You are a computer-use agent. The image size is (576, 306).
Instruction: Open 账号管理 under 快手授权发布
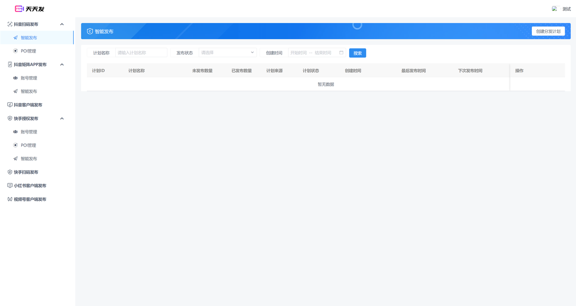pos(29,132)
